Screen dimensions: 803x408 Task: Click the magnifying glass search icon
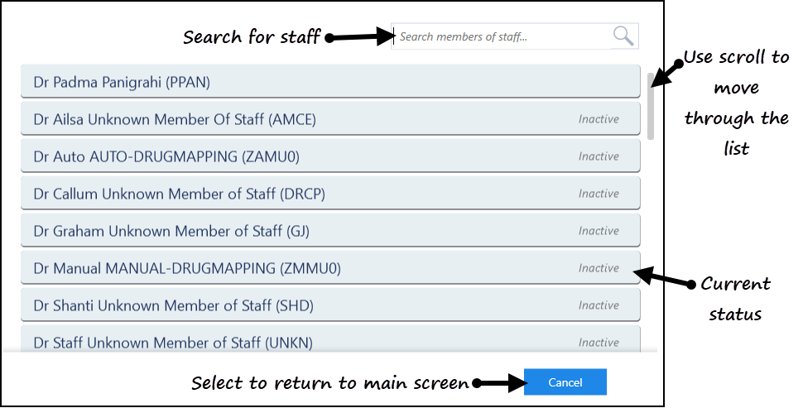coord(623,36)
